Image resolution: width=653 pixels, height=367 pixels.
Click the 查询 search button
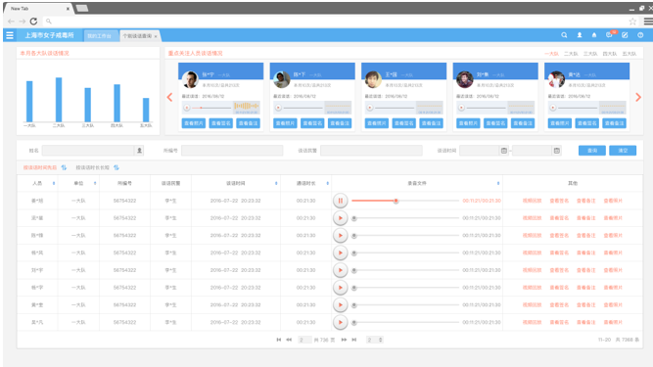point(591,151)
